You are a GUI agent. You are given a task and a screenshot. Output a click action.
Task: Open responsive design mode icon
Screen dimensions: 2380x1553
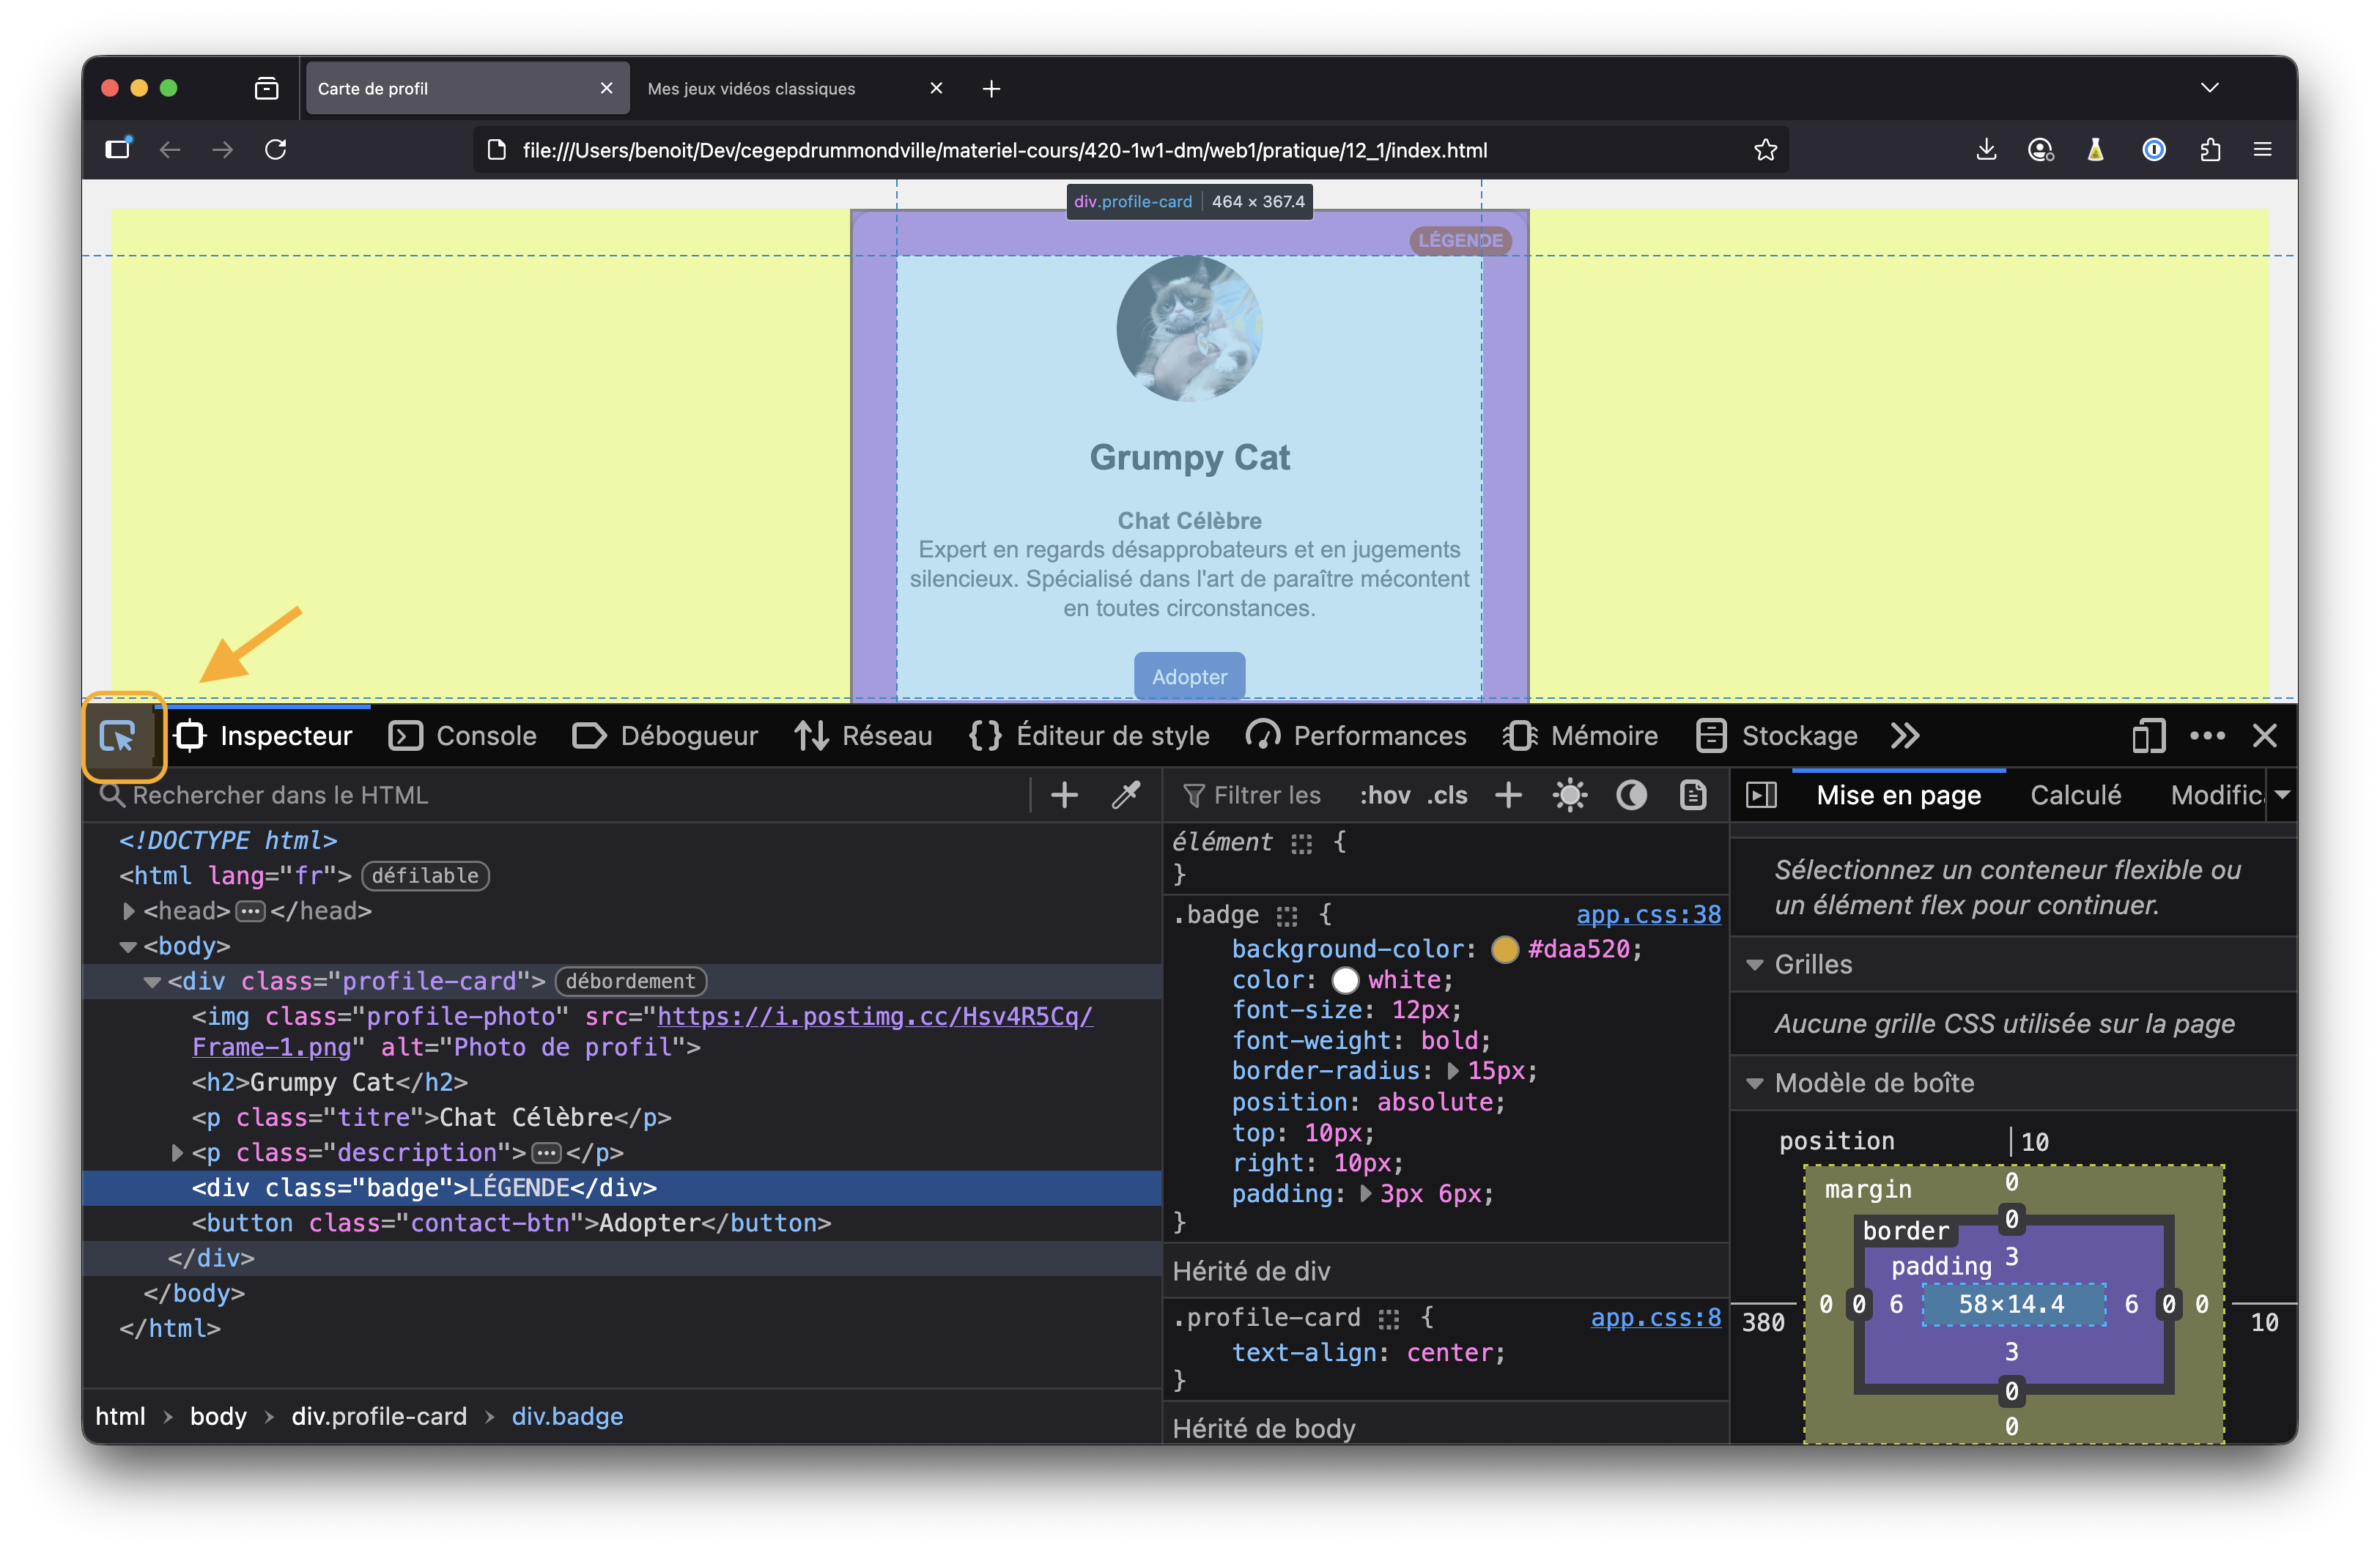(2147, 736)
